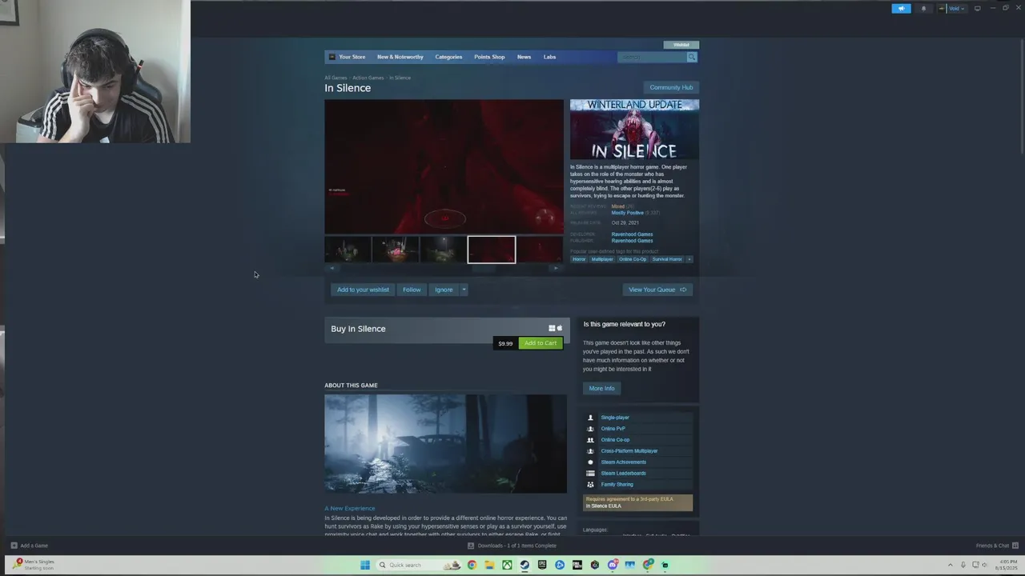Click More Info about relevance

(x=602, y=388)
